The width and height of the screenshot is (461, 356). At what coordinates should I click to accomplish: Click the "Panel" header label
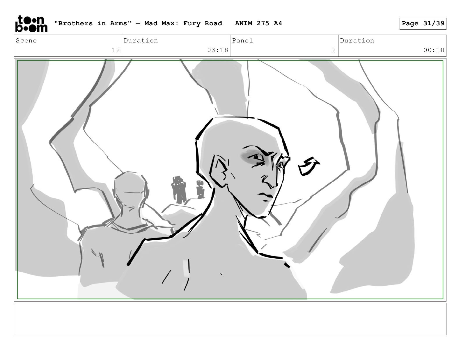pos(242,40)
